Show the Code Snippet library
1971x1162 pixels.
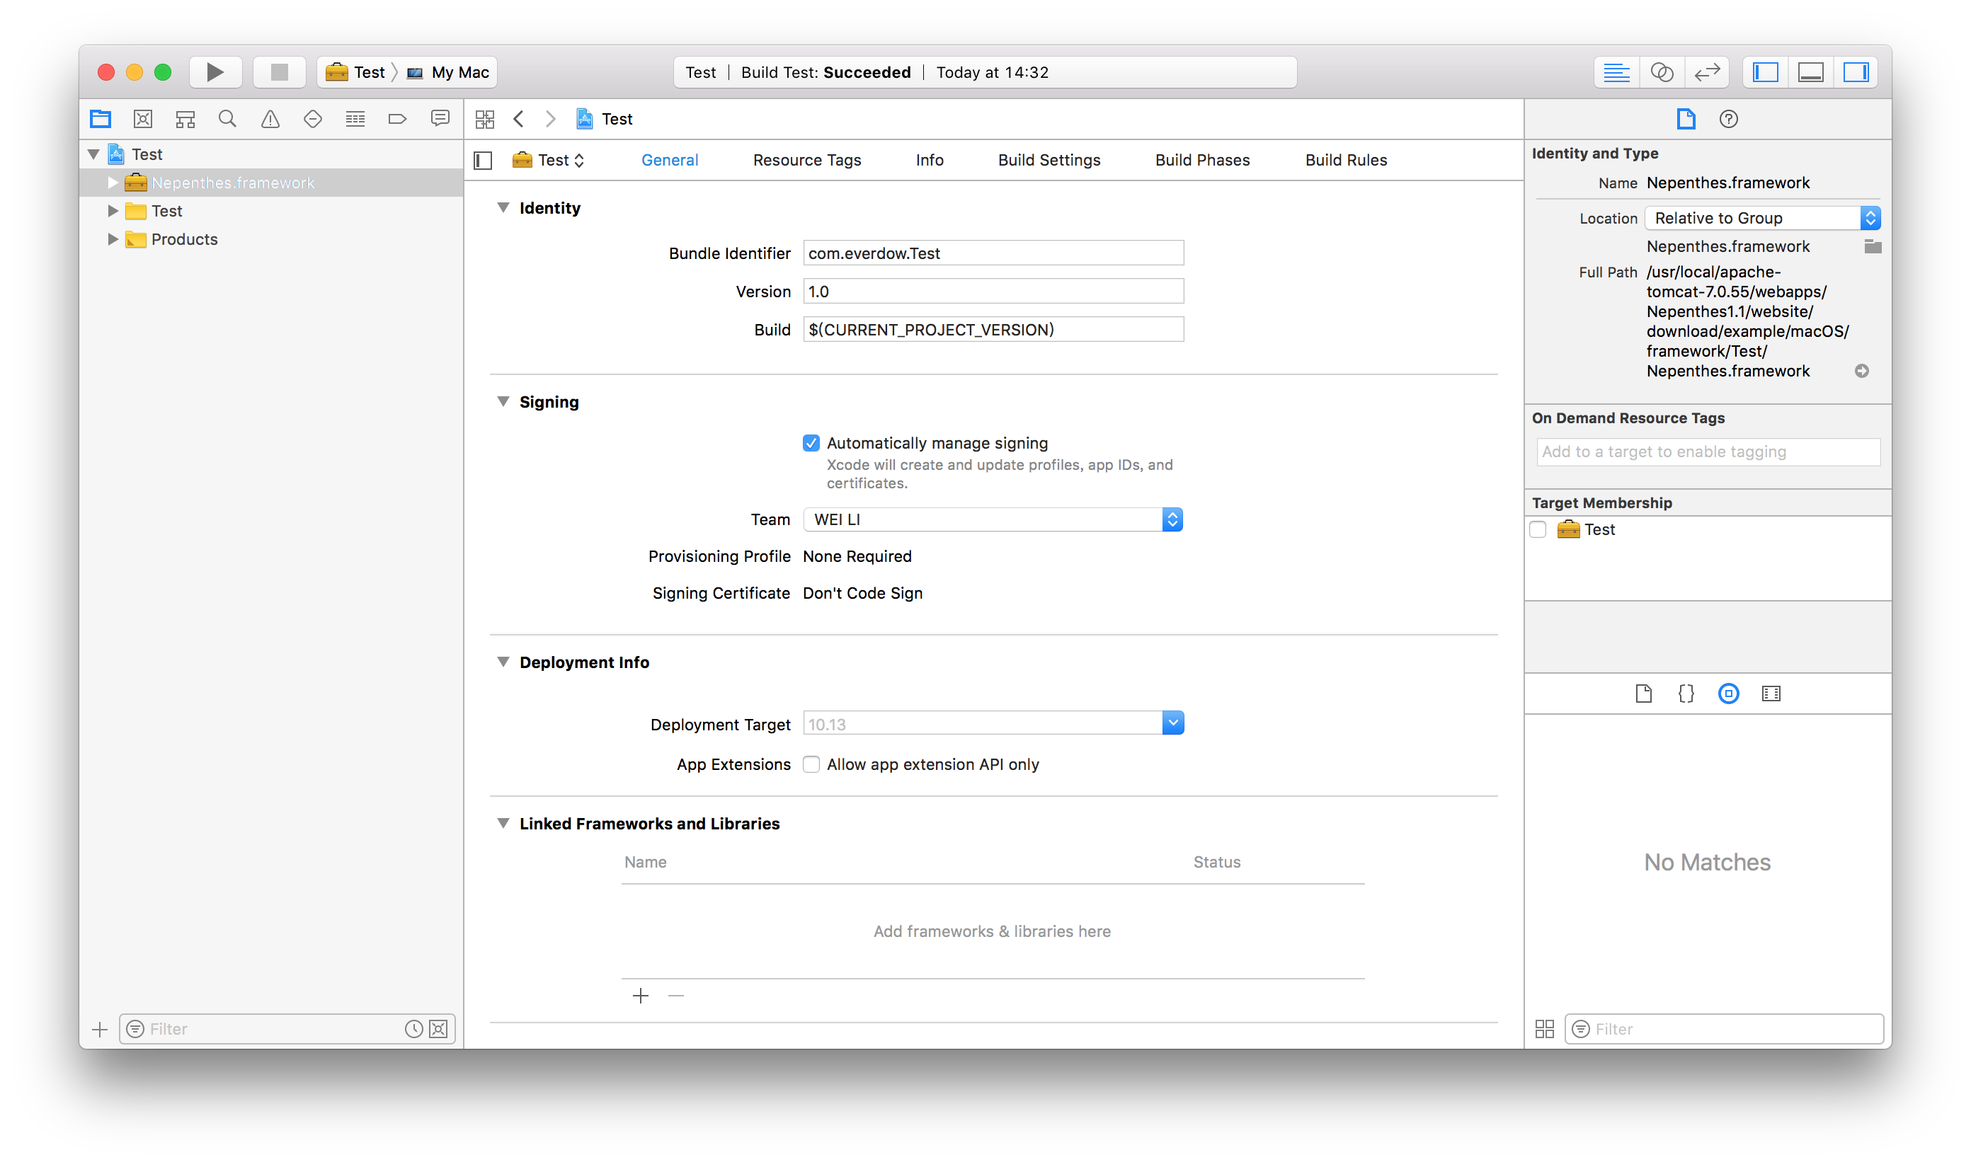tap(1686, 694)
